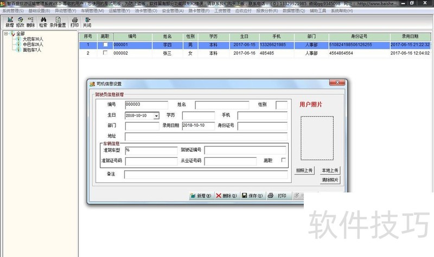Click the 清除照片 button
Viewport: 434px width, 257px height.
pyautogui.click(x=330, y=180)
